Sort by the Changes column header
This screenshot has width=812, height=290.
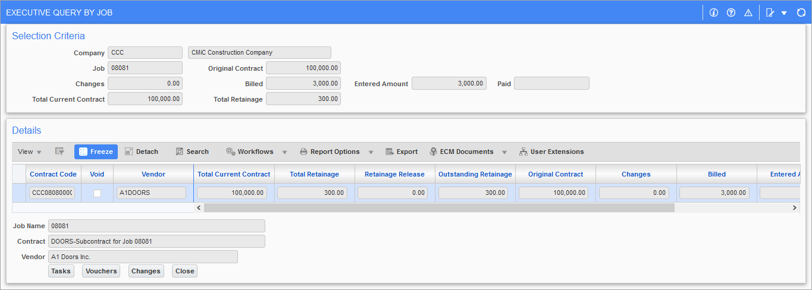pos(636,174)
